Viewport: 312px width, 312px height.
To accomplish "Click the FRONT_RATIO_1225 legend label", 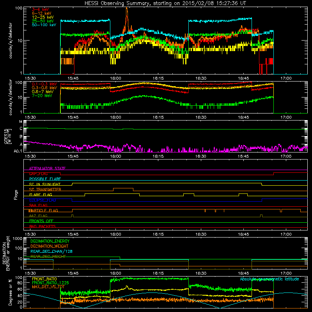I will point(50,283).
